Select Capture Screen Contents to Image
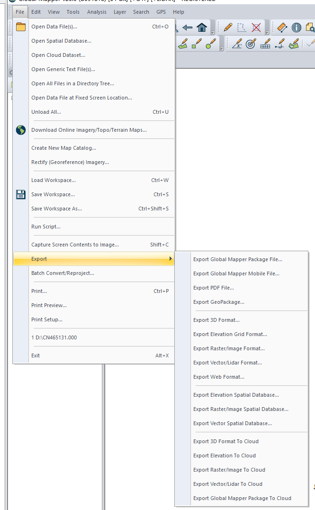315x510 pixels. point(94,245)
